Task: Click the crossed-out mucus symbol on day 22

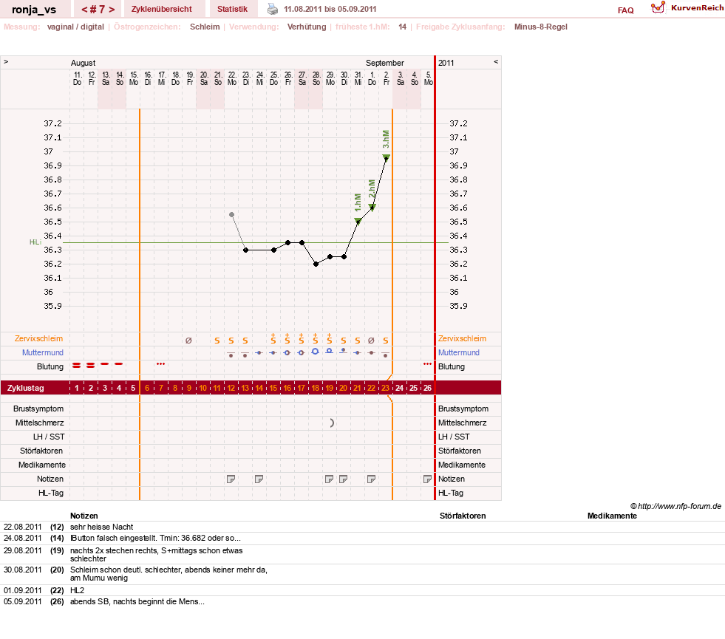Action: pos(371,341)
